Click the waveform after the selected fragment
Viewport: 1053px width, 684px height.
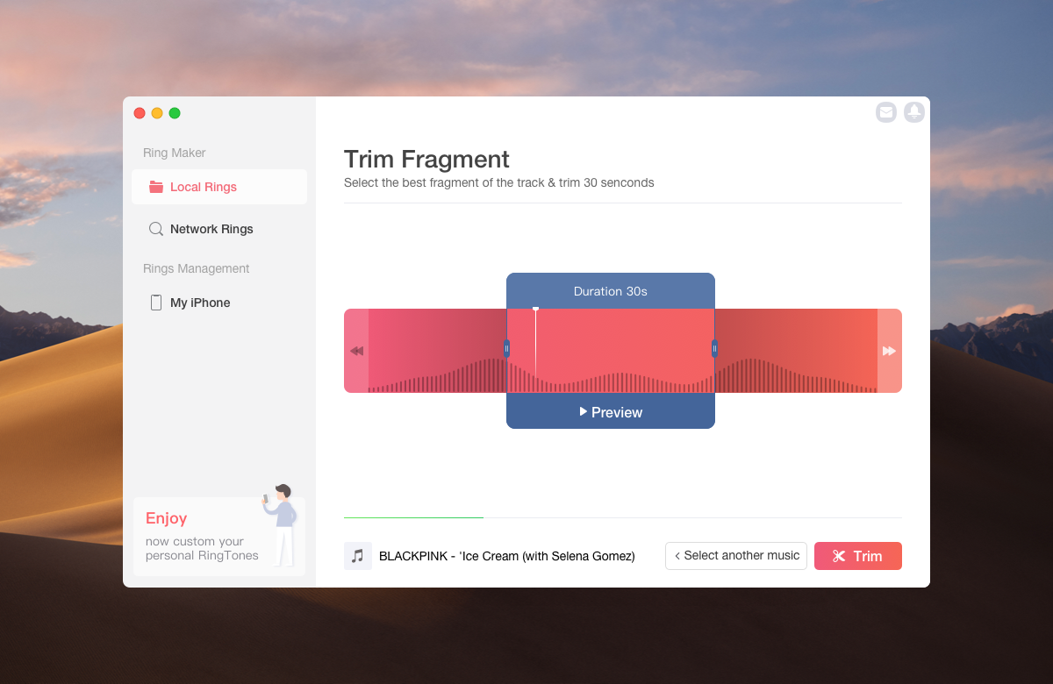coord(797,351)
